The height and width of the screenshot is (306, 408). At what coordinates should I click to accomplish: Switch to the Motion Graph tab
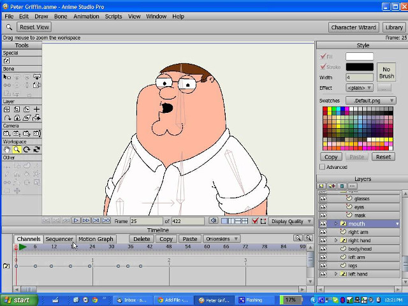[x=96, y=239]
